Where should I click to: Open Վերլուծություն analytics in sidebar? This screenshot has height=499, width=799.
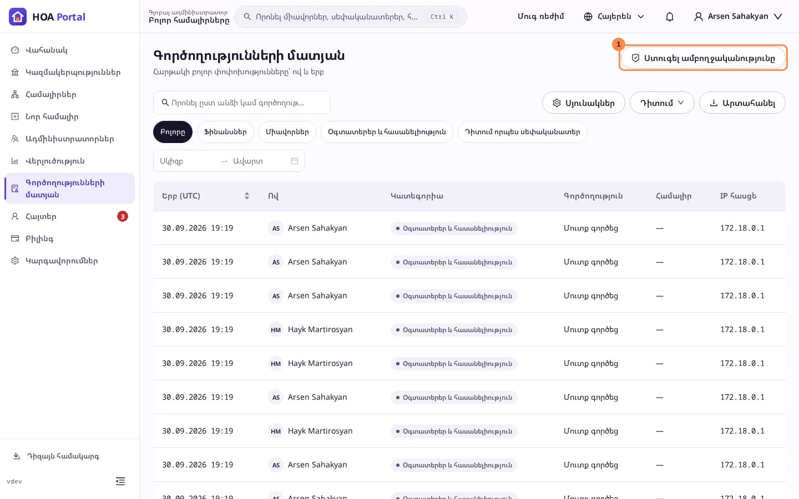coord(70,161)
